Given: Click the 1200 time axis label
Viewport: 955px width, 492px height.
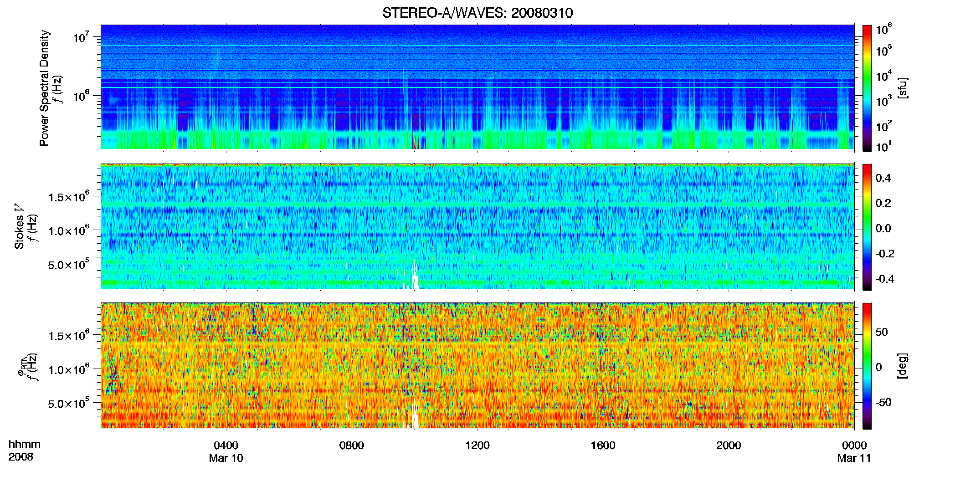Looking at the screenshot, I should pos(477,446).
